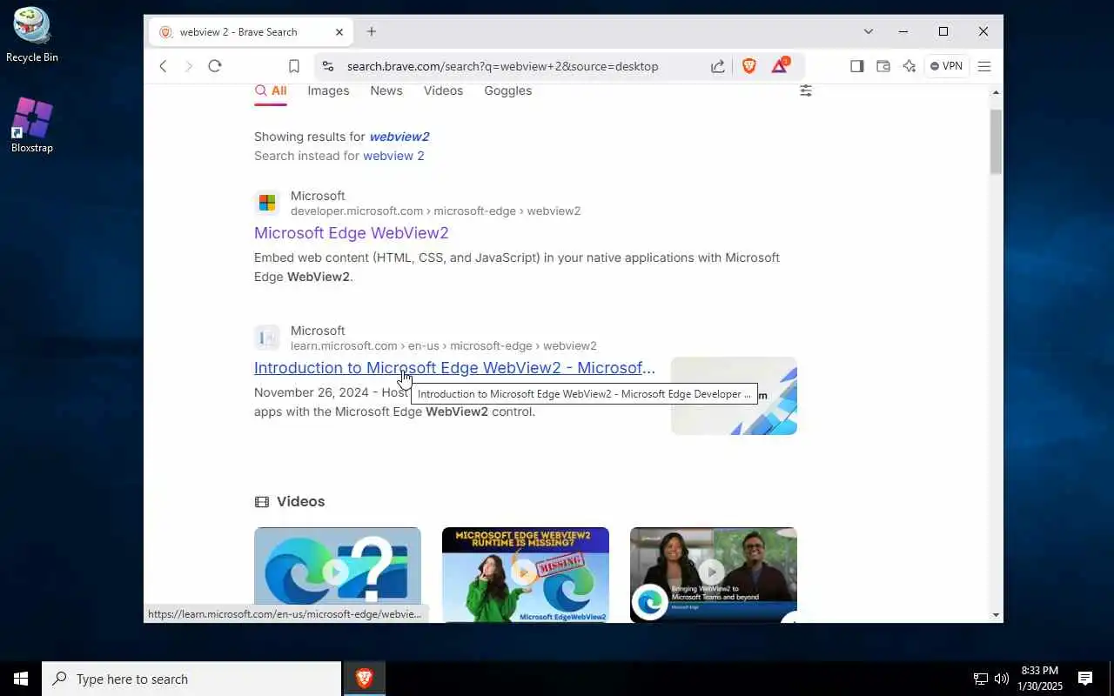Screen dimensions: 1114x696
Task: Click the Videos section heading
Action: click(300, 502)
